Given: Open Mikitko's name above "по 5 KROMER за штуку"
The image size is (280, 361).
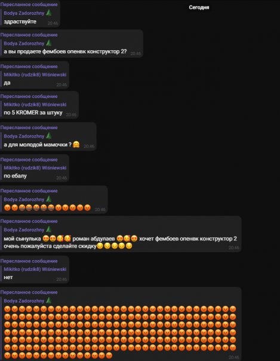Looking at the screenshot, I should pos(35,105).
